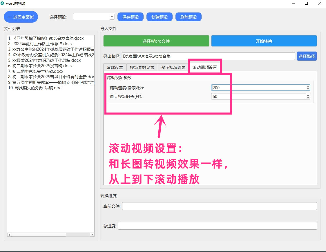Click the 最大视频时长 field showing 60
Viewport: 326px width, 252px height.
[258, 97]
